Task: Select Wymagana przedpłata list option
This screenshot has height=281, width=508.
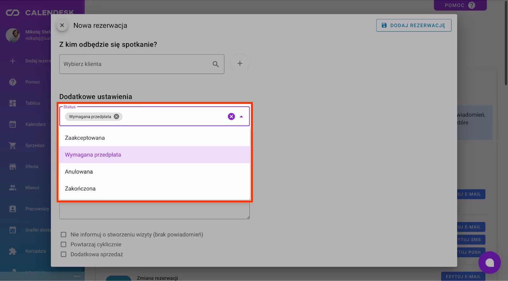Action: [93, 155]
